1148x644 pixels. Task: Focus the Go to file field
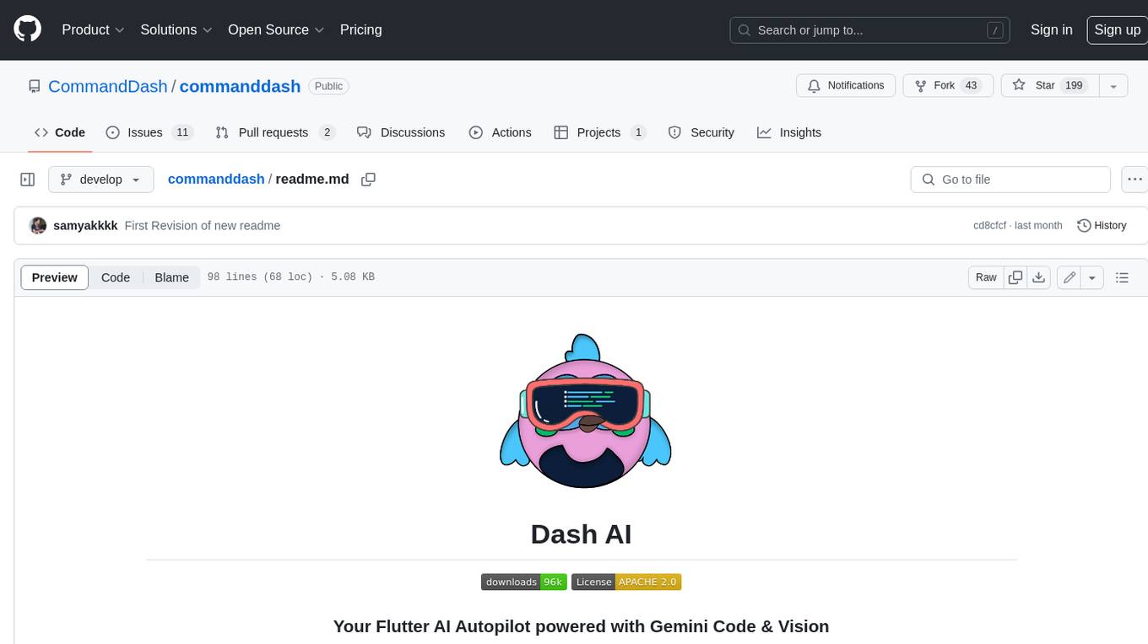[1010, 180]
